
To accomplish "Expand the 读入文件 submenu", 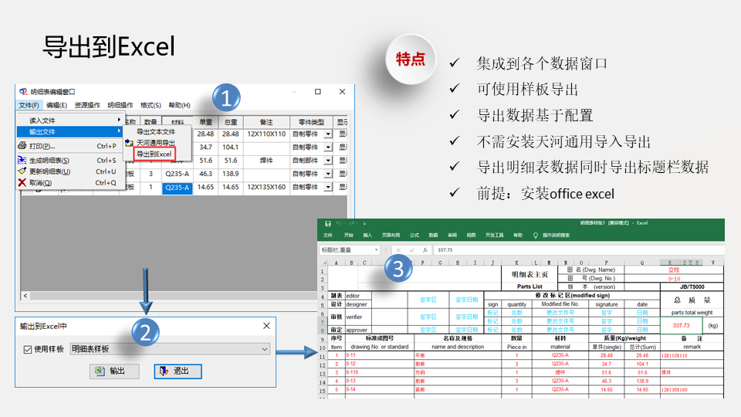I will tap(69, 120).
